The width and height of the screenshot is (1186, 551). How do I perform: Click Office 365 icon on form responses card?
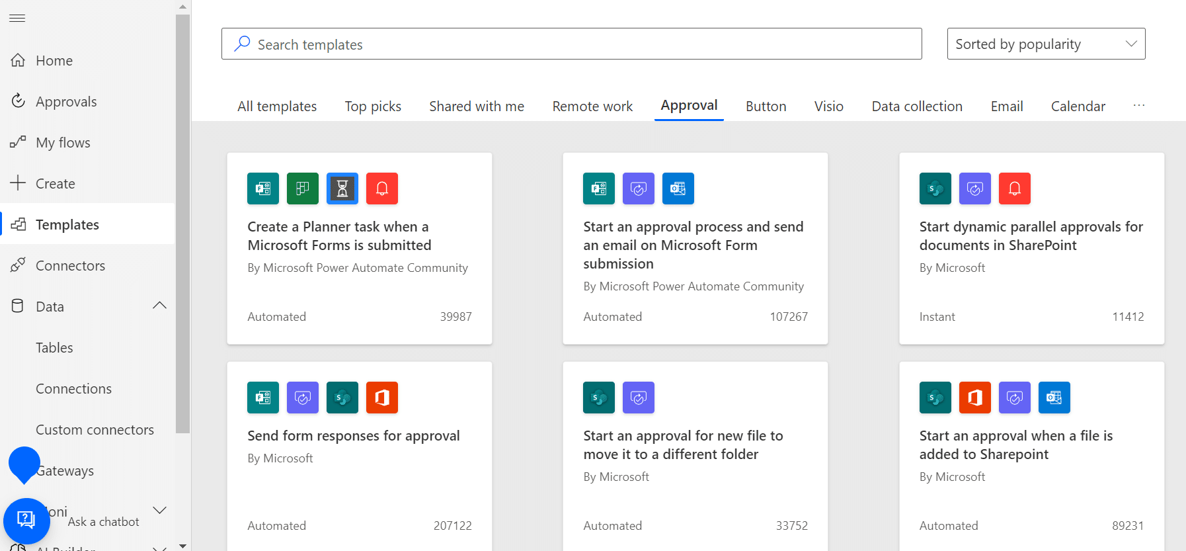point(382,398)
